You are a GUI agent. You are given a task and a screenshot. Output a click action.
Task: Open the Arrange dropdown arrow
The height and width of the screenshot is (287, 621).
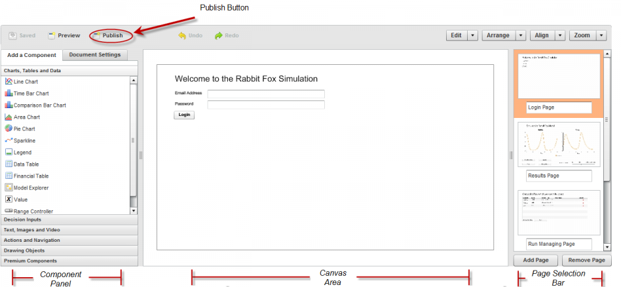(520, 35)
